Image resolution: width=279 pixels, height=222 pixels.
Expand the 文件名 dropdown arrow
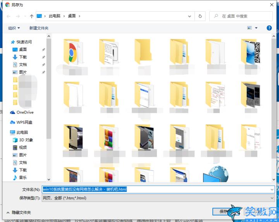(272, 189)
